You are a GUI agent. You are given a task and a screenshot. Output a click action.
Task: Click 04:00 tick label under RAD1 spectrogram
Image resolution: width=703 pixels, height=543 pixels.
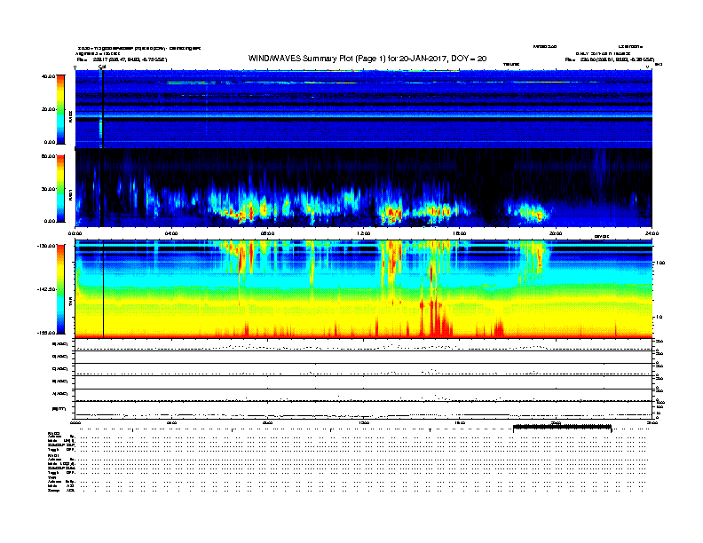[x=171, y=233]
